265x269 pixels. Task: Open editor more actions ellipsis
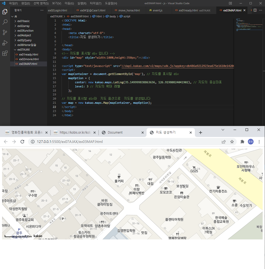coord(261,10)
